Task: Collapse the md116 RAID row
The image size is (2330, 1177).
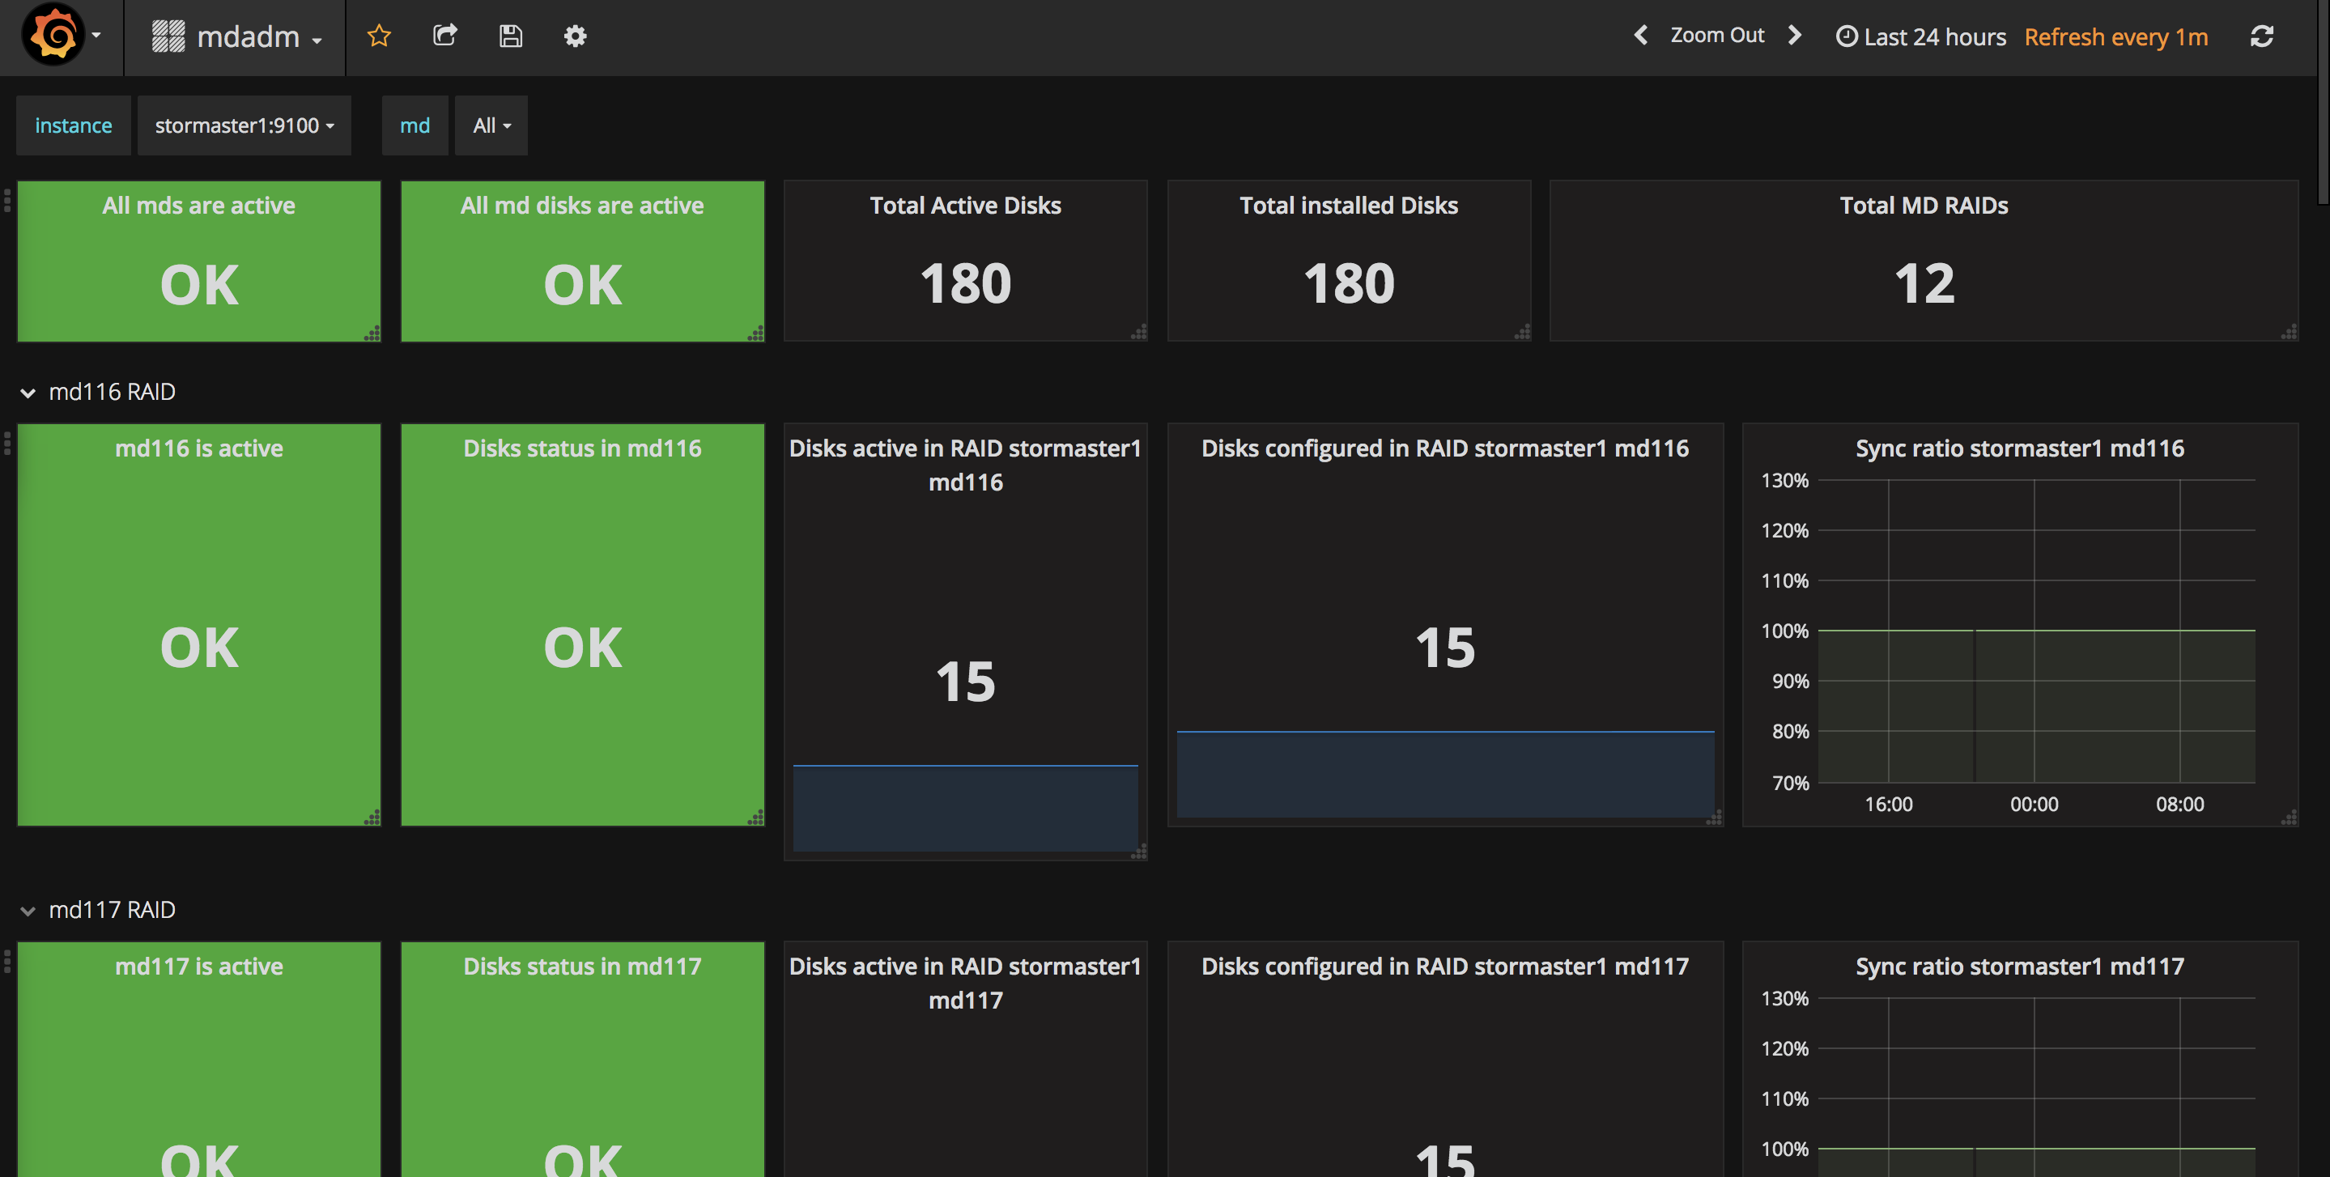Action: [28, 393]
